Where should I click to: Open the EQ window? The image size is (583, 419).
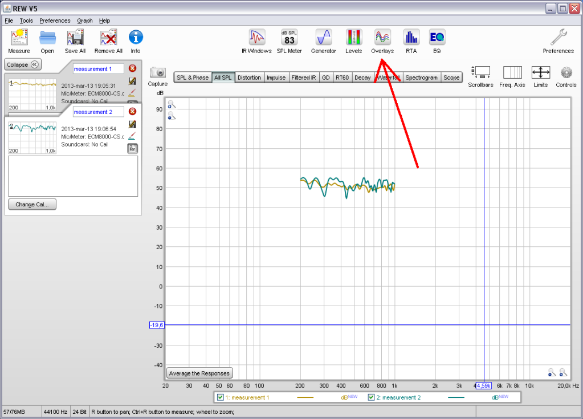(437, 38)
